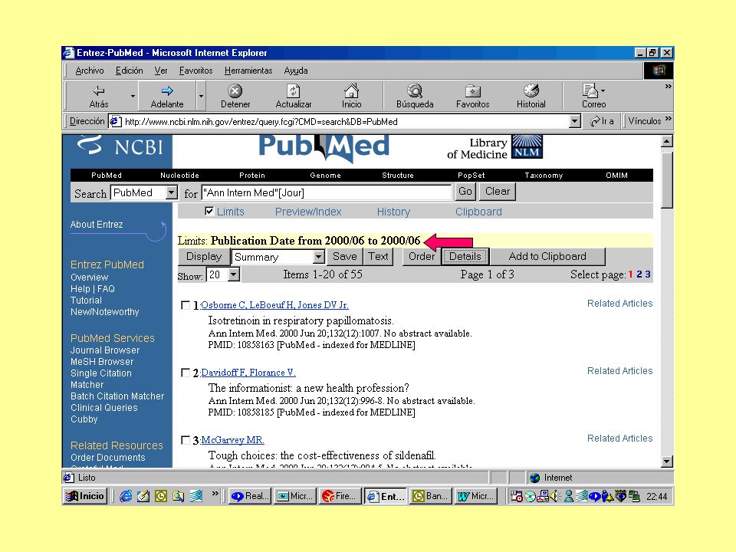Go to the home page via Inicio toolbar icon
The height and width of the screenshot is (552, 736).
tap(352, 97)
